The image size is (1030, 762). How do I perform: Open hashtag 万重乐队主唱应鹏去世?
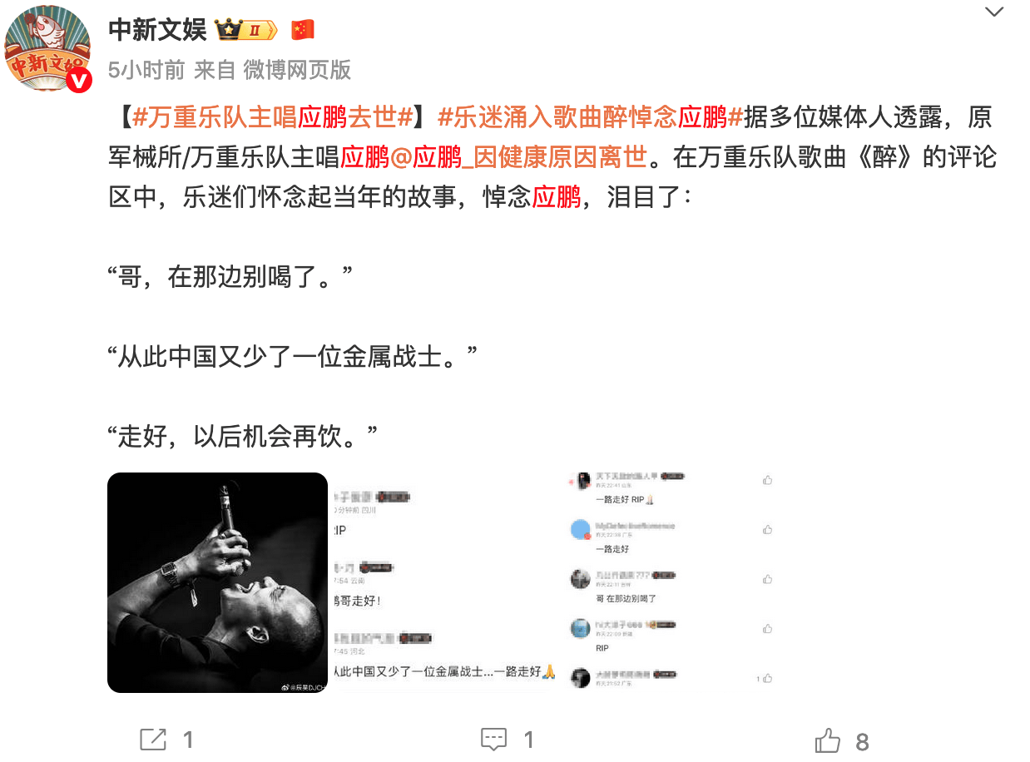(273, 117)
